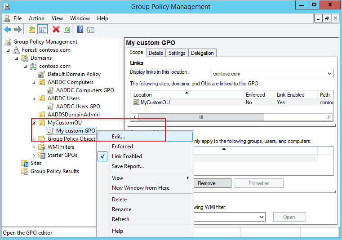The image size is (342, 240).
Task: Select the AADDC Users OU
Action: coord(63,98)
